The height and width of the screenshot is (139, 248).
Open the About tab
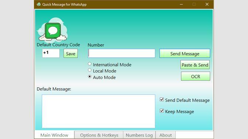click(x=166, y=135)
